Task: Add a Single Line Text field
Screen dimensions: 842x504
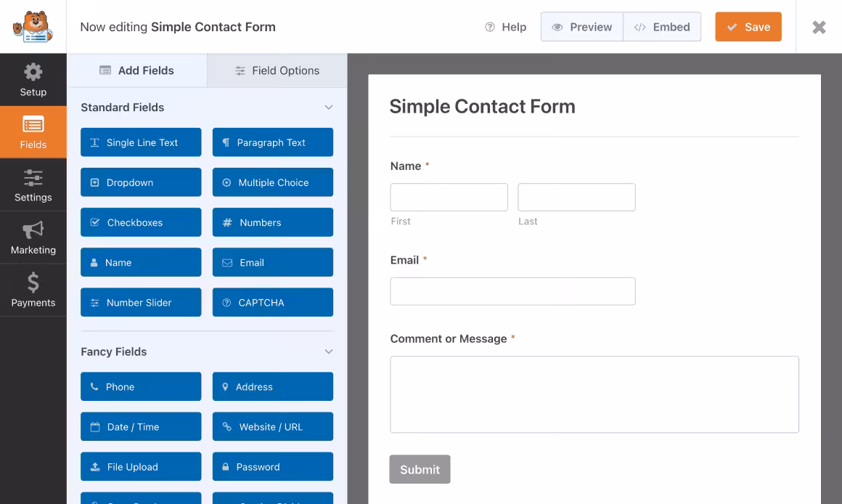Action: pyautogui.click(x=141, y=142)
